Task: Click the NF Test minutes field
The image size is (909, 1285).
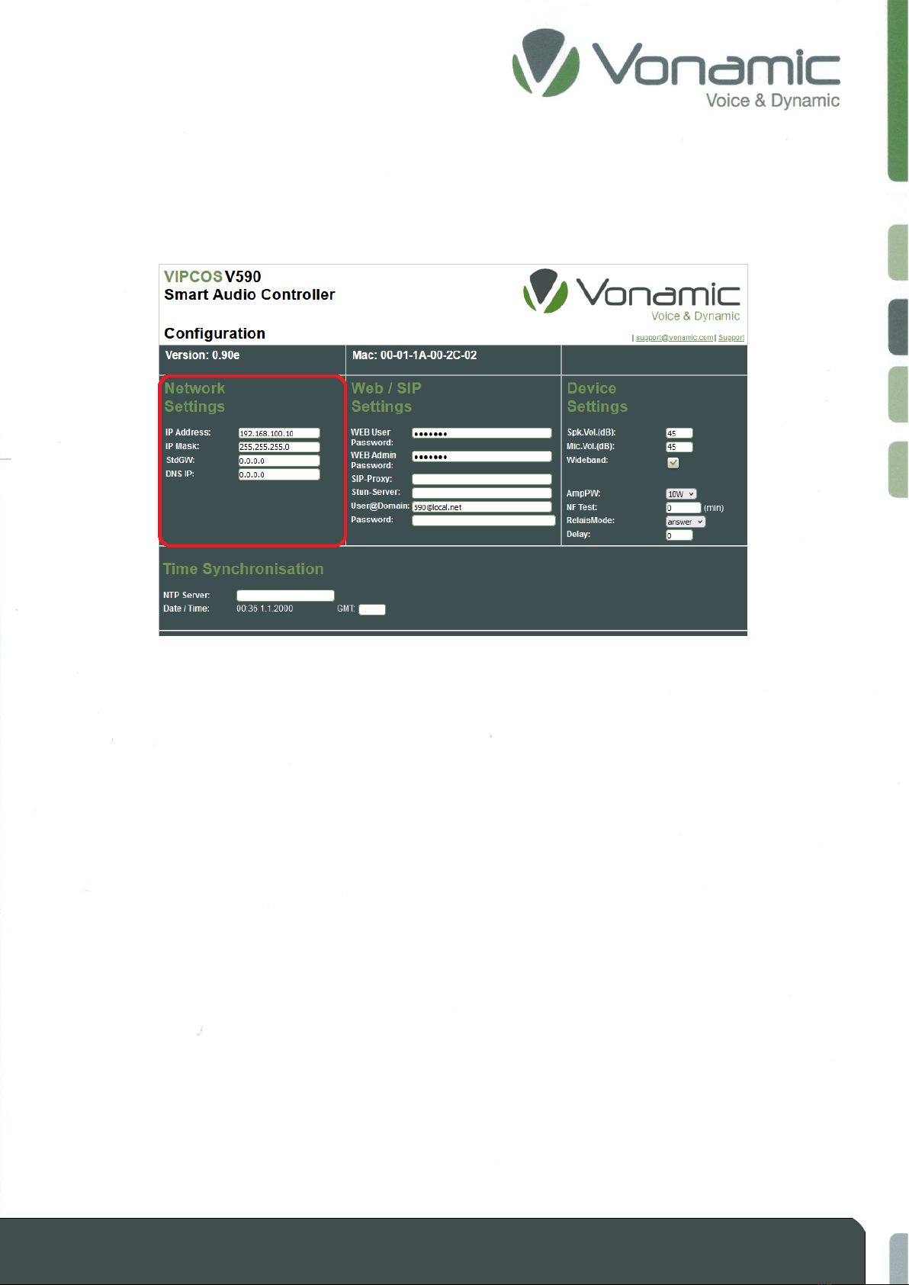Action: [x=683, y=508]
